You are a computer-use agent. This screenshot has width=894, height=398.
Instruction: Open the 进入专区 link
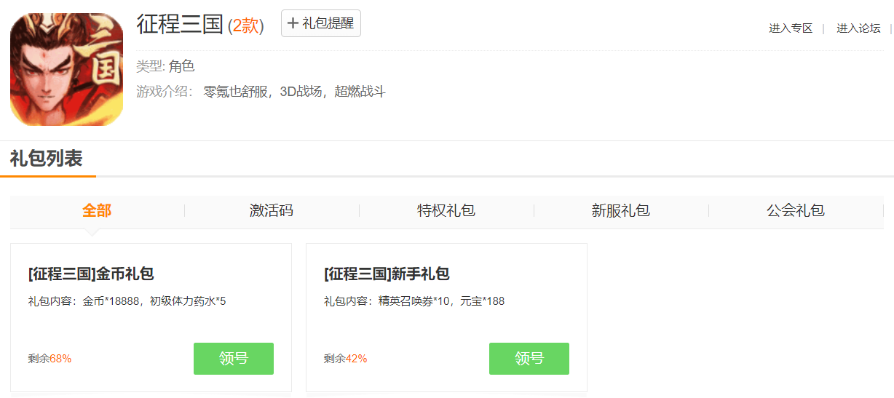pyautogui.click(x=790, y=28)
